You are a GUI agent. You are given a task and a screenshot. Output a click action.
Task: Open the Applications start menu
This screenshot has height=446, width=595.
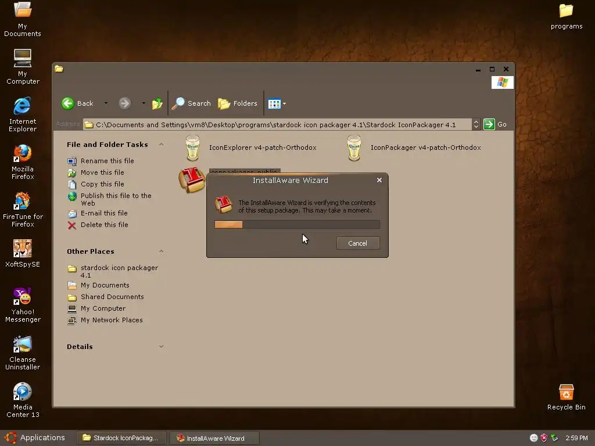pos(35,438)
